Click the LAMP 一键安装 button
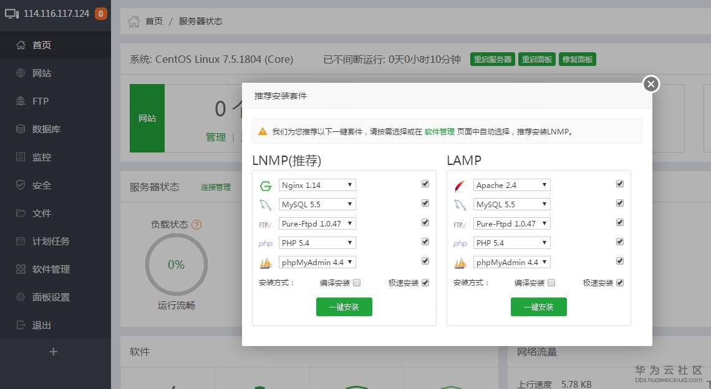The width and height of the screenshot is (711, 389). coord(539,307)
